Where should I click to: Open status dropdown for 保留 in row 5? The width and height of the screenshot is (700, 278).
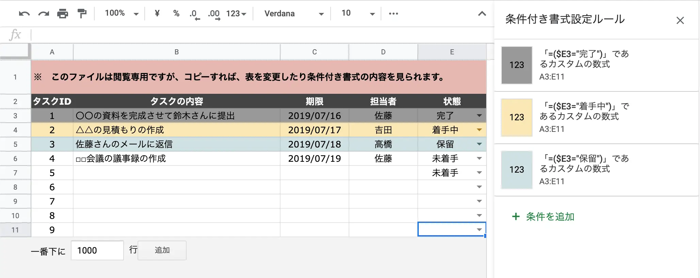[x=479, y=144]
